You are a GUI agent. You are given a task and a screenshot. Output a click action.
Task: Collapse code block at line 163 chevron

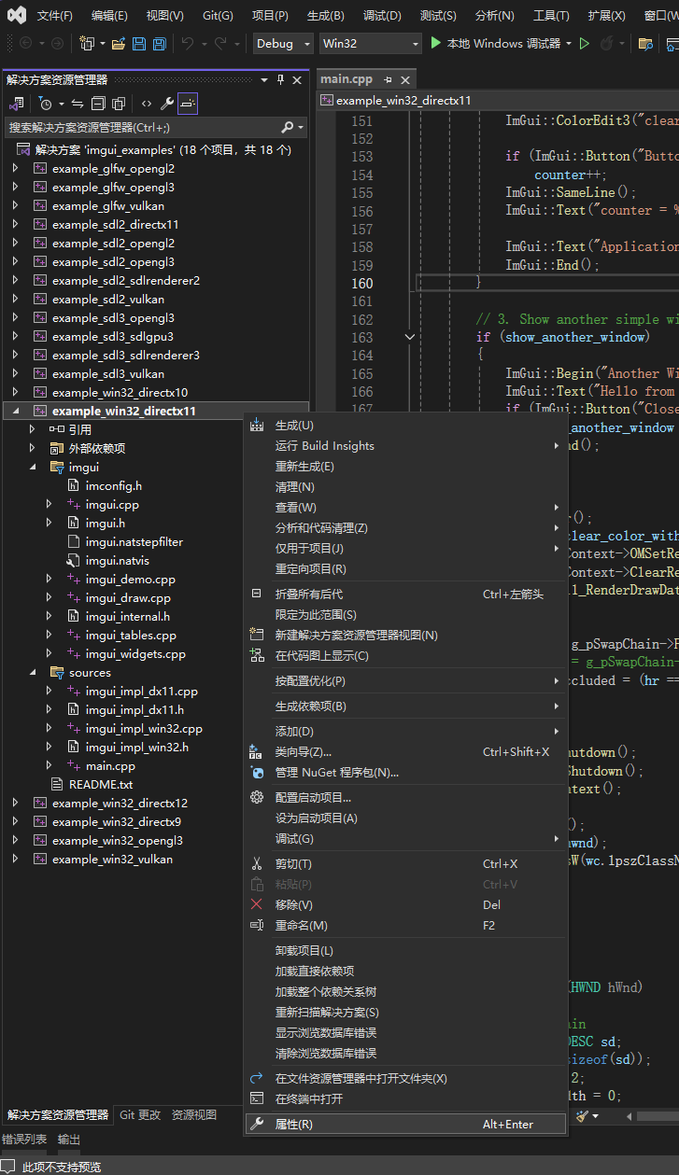coord(409,337)
